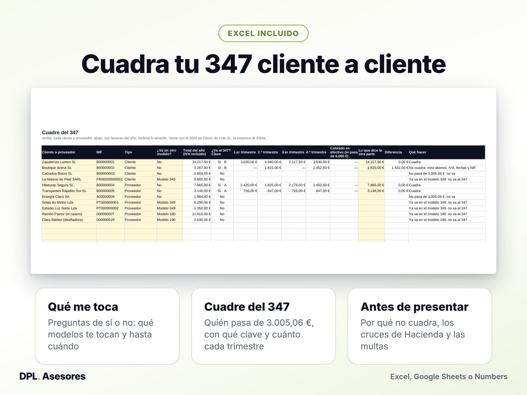Click NIF cell 'FR00000000001'
Image resolution: width=527 pixels, height=395 pixels.
(x=110, y=179)
